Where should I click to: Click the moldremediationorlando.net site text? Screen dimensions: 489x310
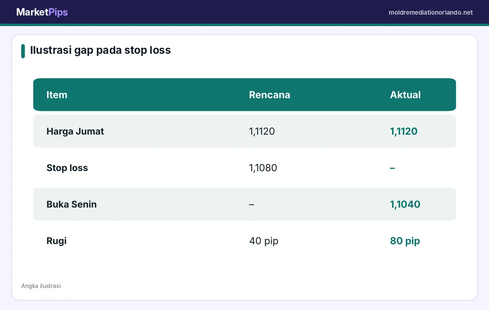pyautogui.click(x=431, y=13)
